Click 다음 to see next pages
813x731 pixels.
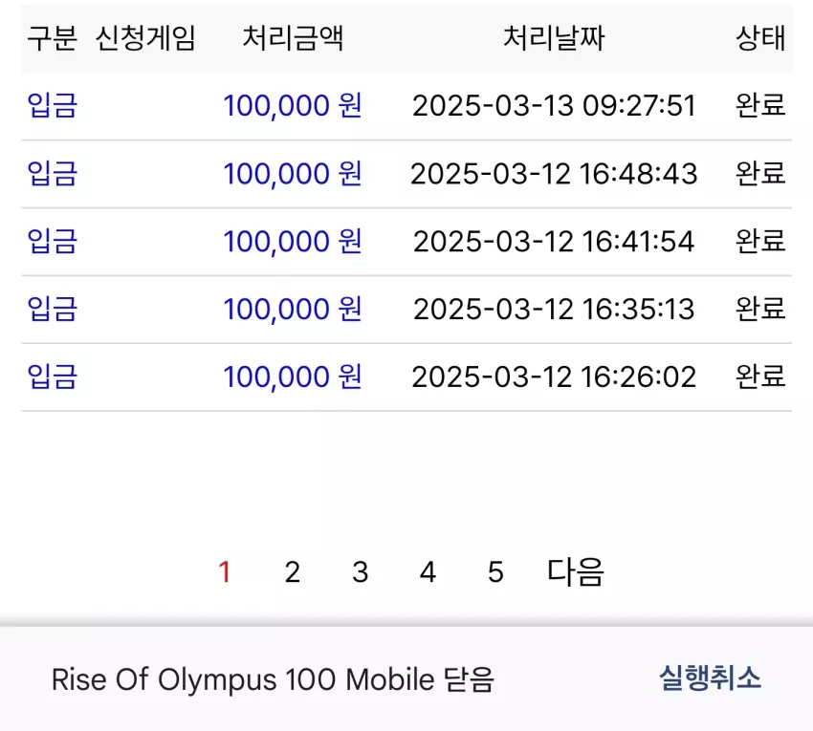click(x=575, y=572)
